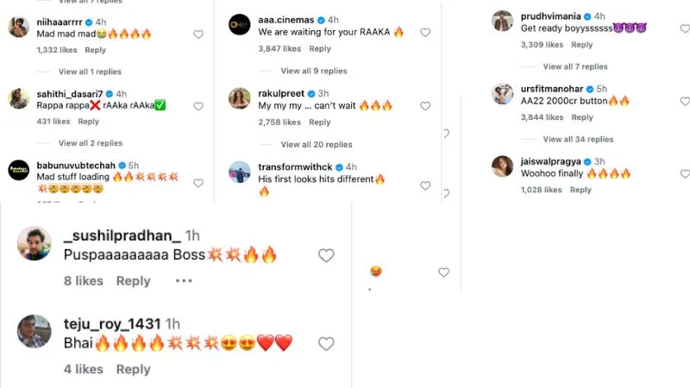Heart teju_roy_1431's Bhai comment

click(x=326, y=344)
